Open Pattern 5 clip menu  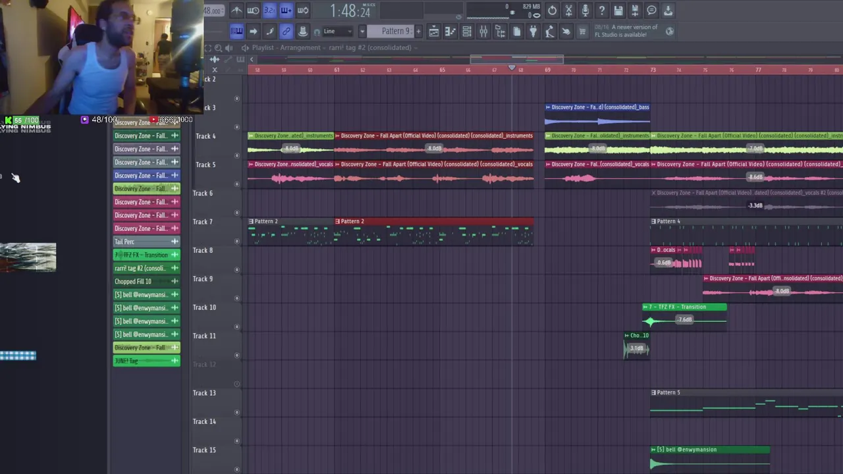pos(653,392)
